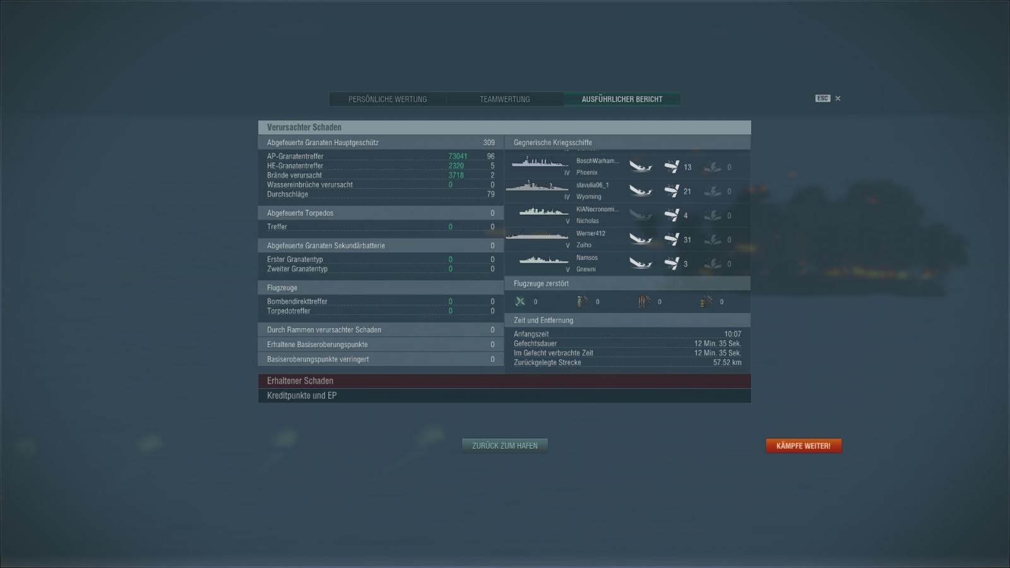Click the Durch Rammen verursachter Schaden row

(x=381, y=330)
